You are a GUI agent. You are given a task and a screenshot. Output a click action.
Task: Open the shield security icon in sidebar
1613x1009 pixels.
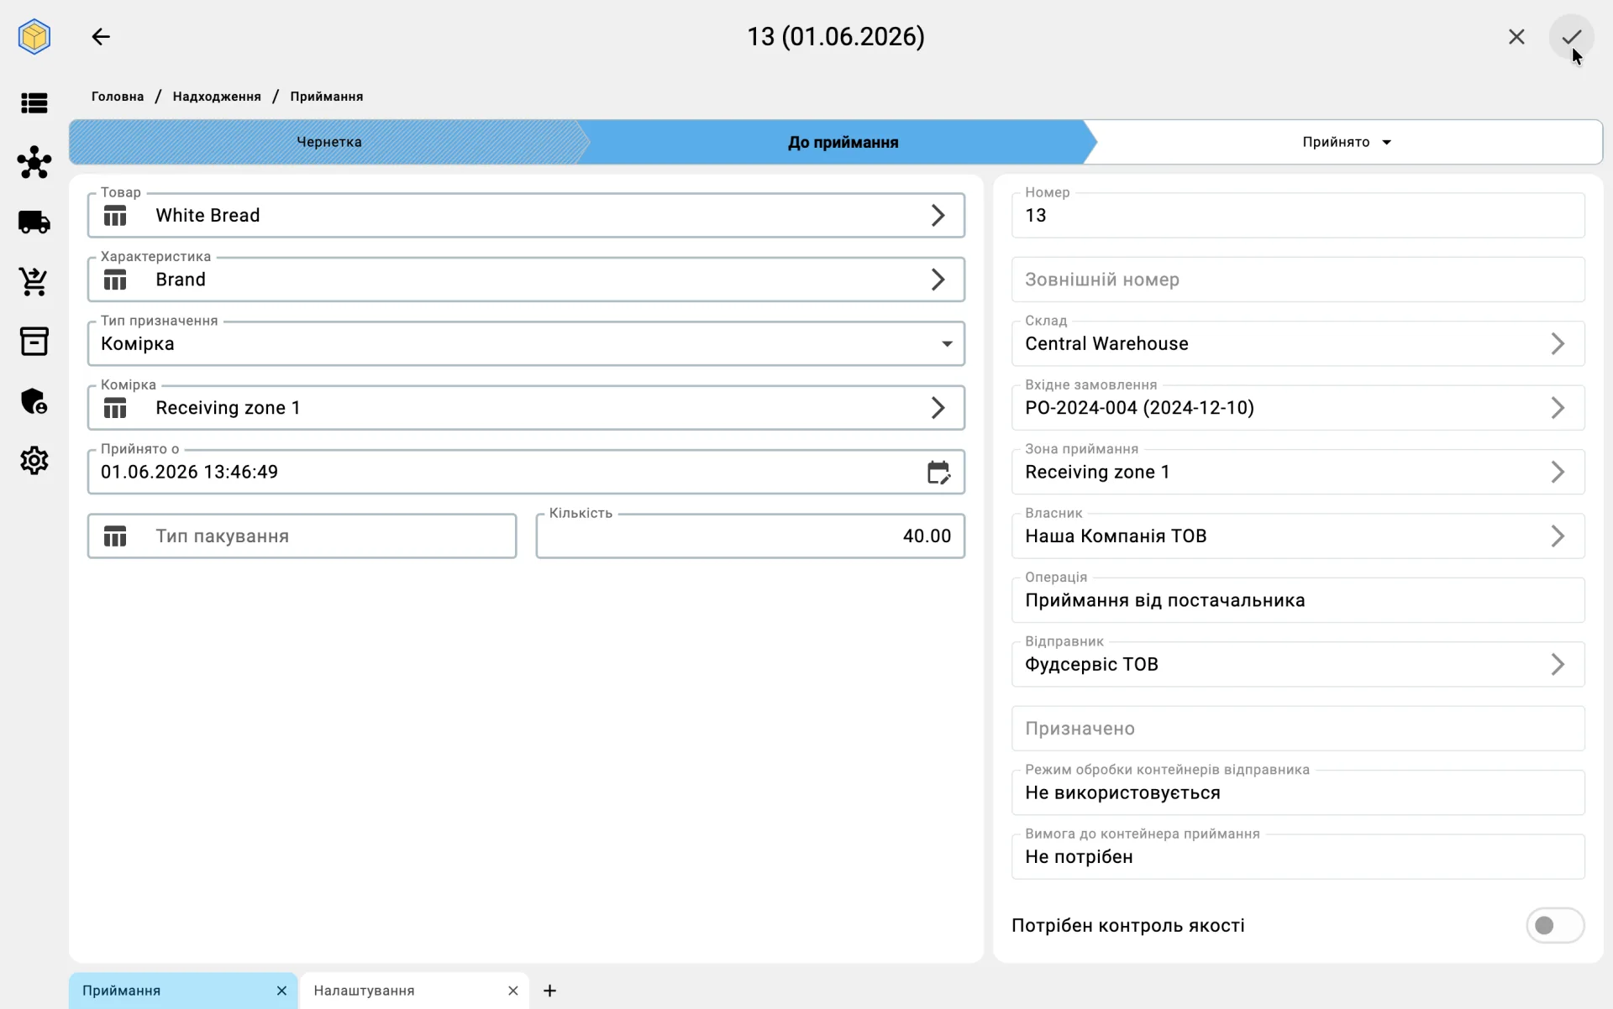click(34, 401)
